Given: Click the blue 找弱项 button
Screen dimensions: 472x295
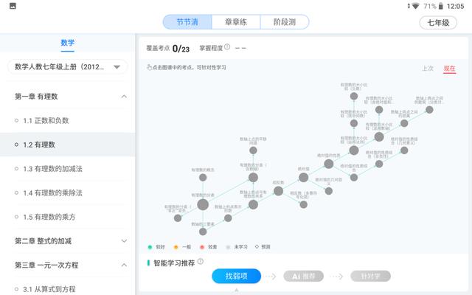Looking at the screenshot, I should pos(236,276).
